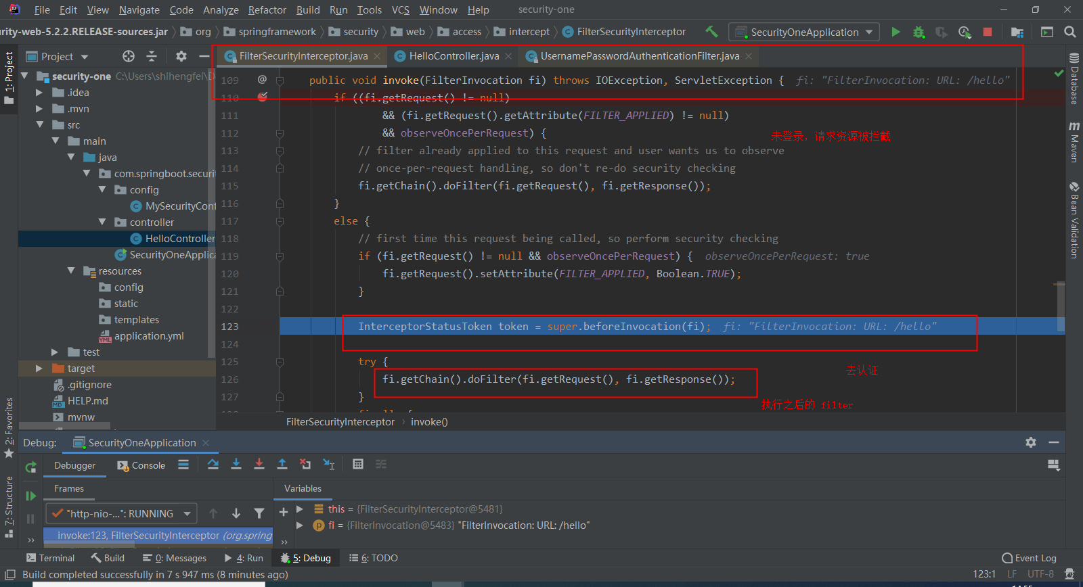Viewport: 1083px width, 587px height.
Task: Click the Step Out debugger icon
Action: tap(282, 464)
